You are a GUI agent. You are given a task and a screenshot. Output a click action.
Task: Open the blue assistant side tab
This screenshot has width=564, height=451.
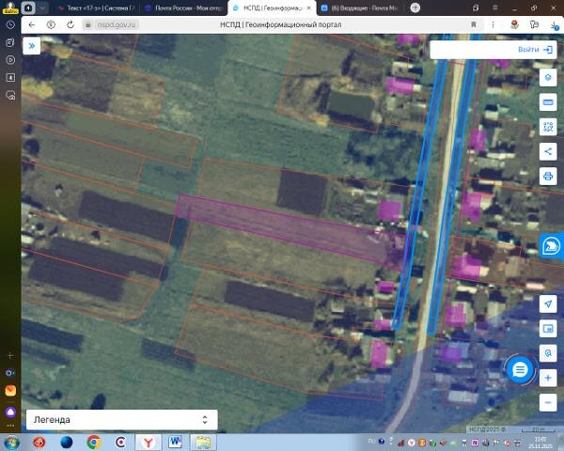click(551, 246)
